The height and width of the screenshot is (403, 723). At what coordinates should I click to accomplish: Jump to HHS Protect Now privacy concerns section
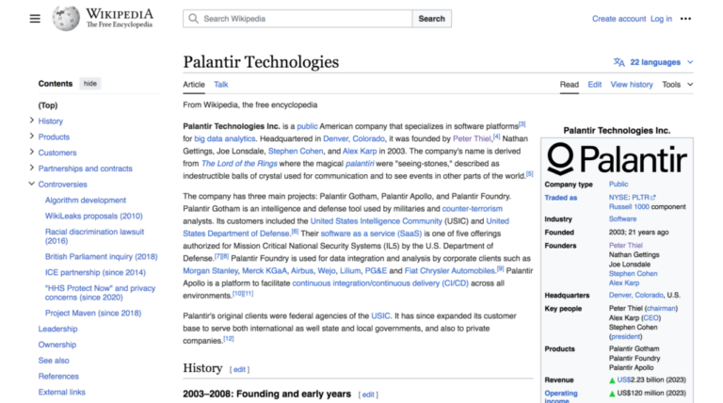100,292
